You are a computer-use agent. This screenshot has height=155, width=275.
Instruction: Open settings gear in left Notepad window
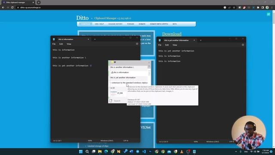coord(137,44)
